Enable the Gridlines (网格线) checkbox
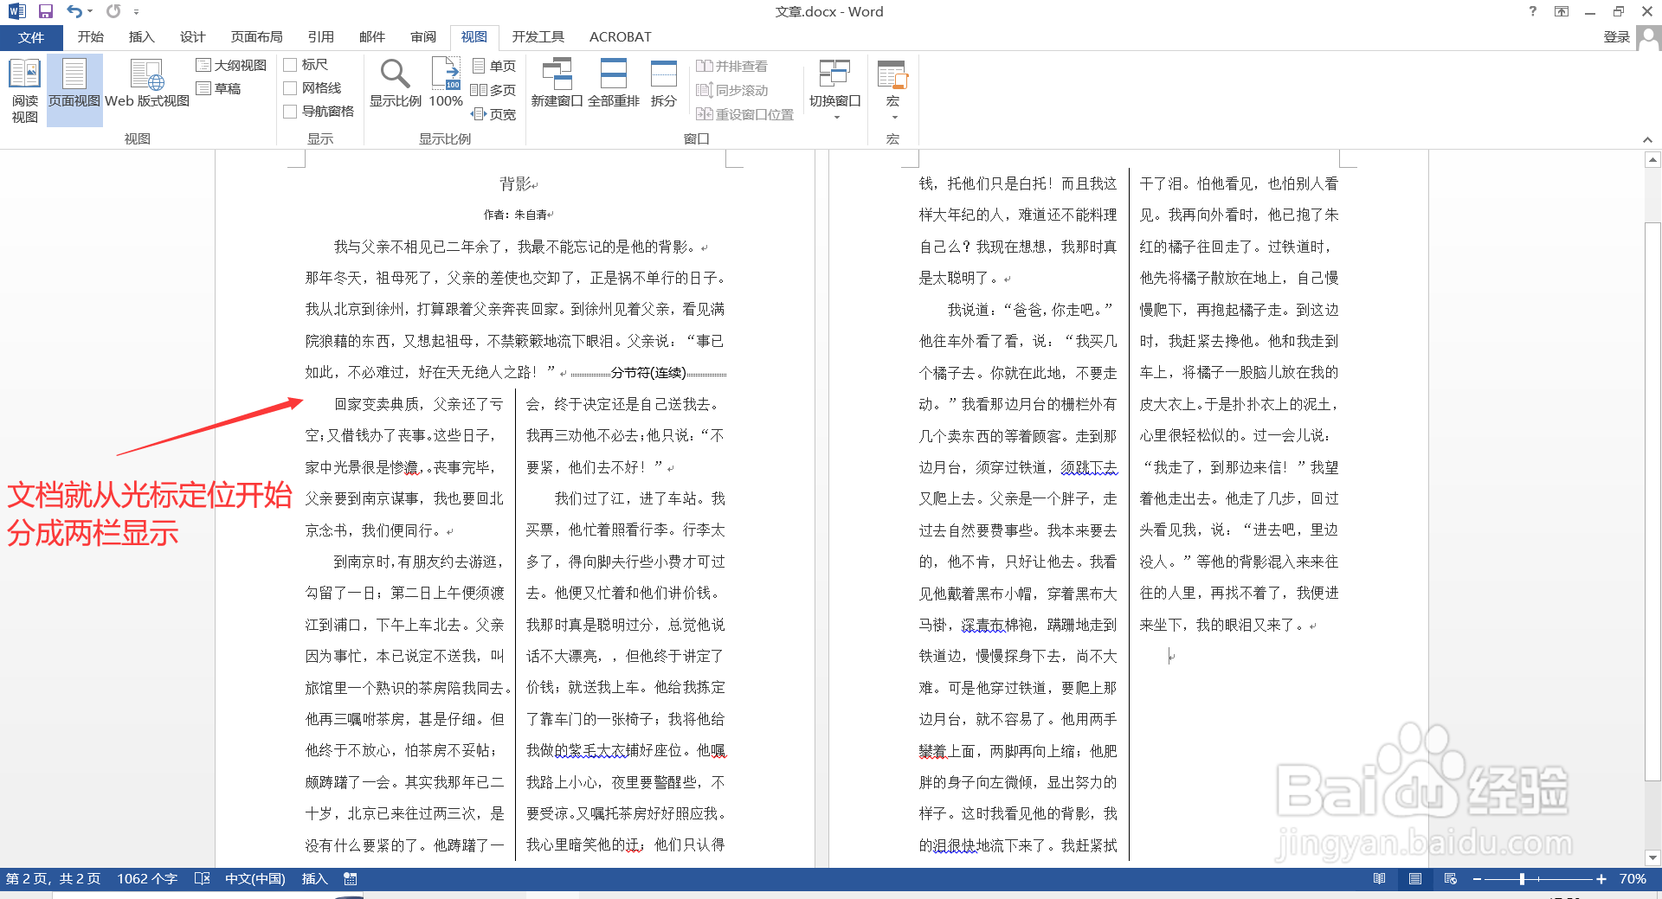1662x899 pixels. pyautogui.click(x=291, y=88)
